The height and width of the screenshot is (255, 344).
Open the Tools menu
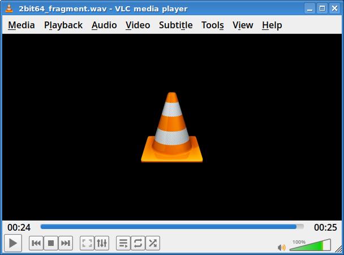click(x=213, y=25)
